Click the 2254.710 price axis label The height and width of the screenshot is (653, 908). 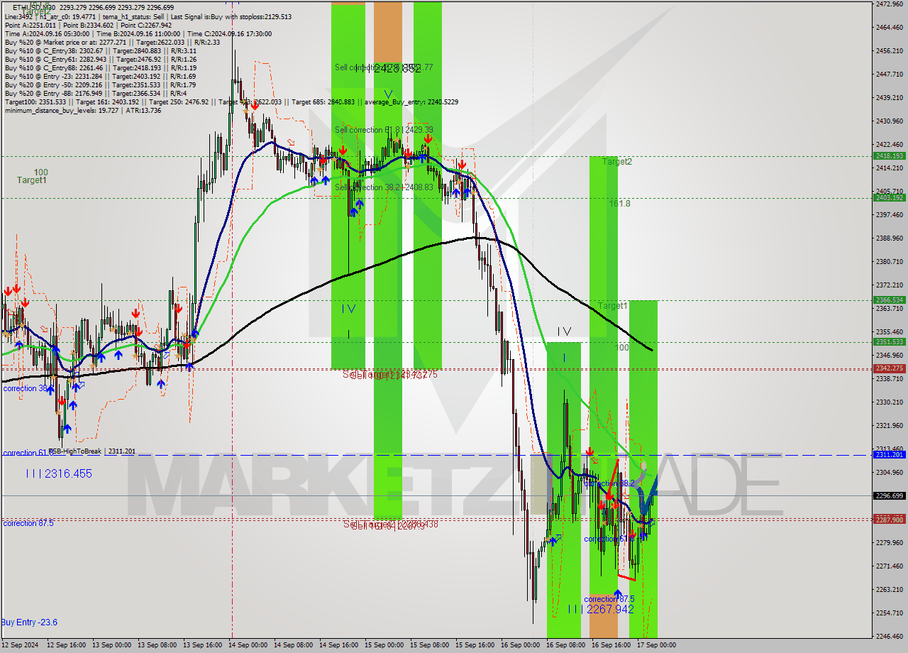889,613
